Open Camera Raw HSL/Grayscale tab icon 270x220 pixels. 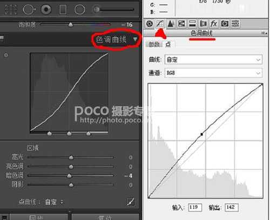(181, 24)
